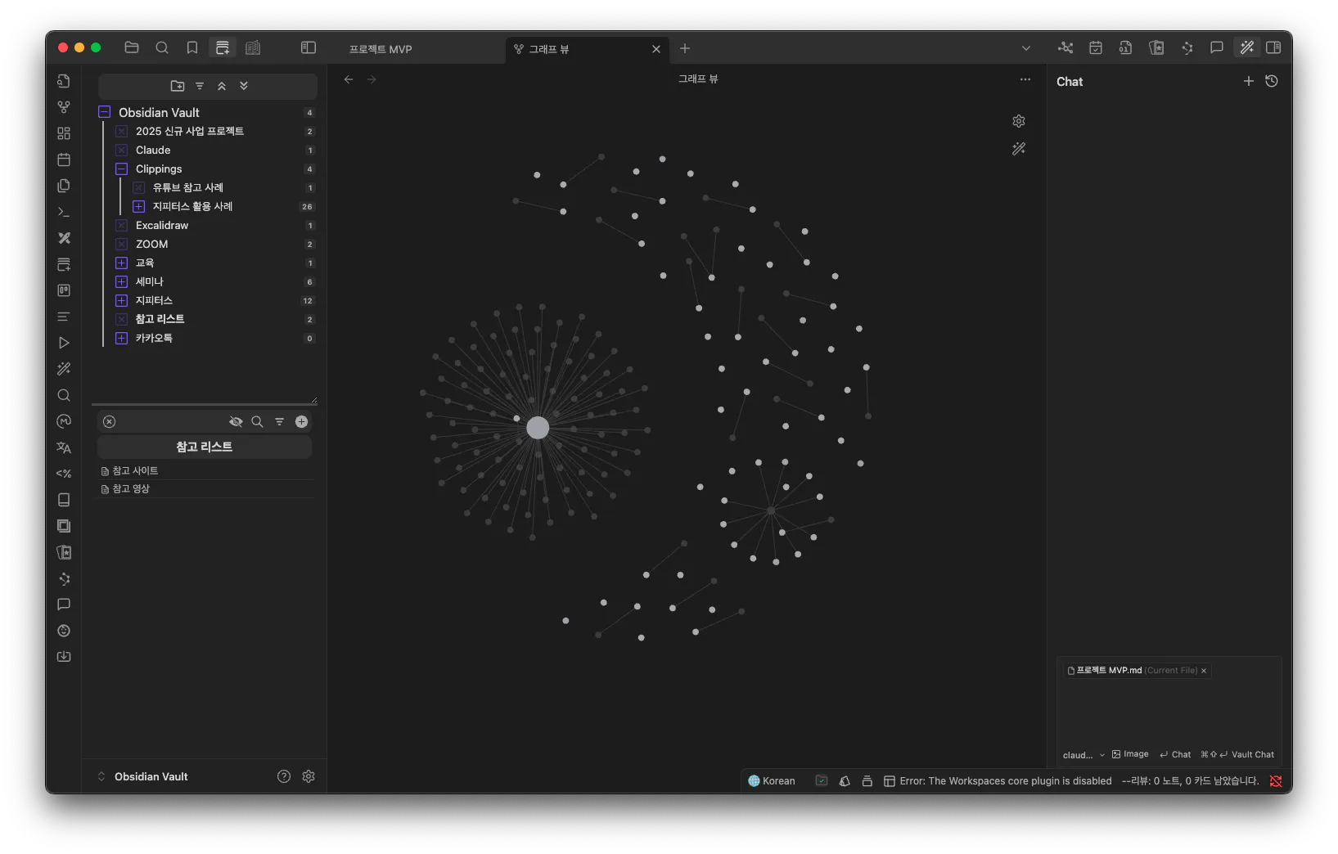Click the book icon in left ribbon
Viewport: 1338px width, 854px height.
[64, 500]
